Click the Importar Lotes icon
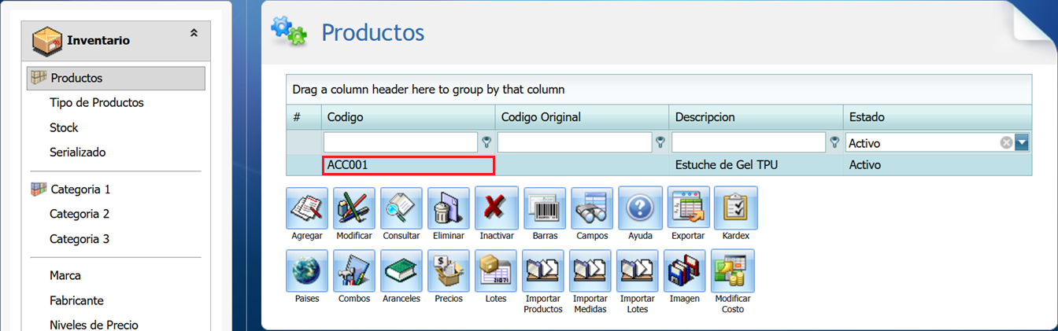Viewport: 1058px width, 331px height. [x=638, y=270]
